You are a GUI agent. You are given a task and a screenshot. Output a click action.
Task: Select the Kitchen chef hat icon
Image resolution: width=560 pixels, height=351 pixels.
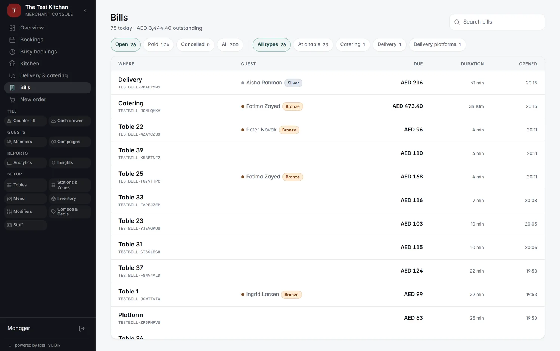click(x=12, y=64)
